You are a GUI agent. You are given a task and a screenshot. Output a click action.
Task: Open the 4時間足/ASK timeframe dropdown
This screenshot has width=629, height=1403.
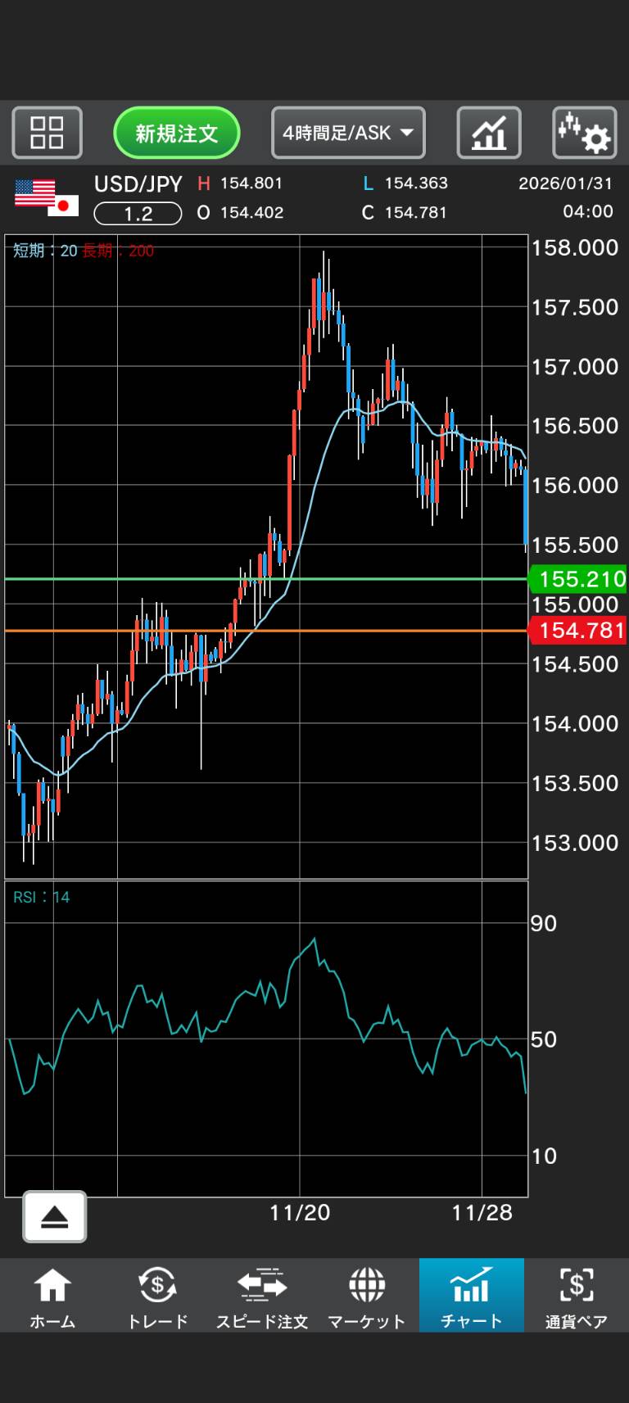[x=348, y=133]
